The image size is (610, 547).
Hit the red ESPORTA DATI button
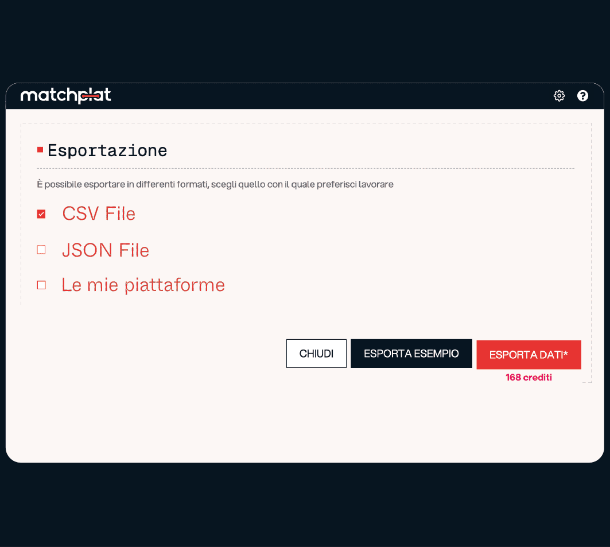click(x=529, y=355)
